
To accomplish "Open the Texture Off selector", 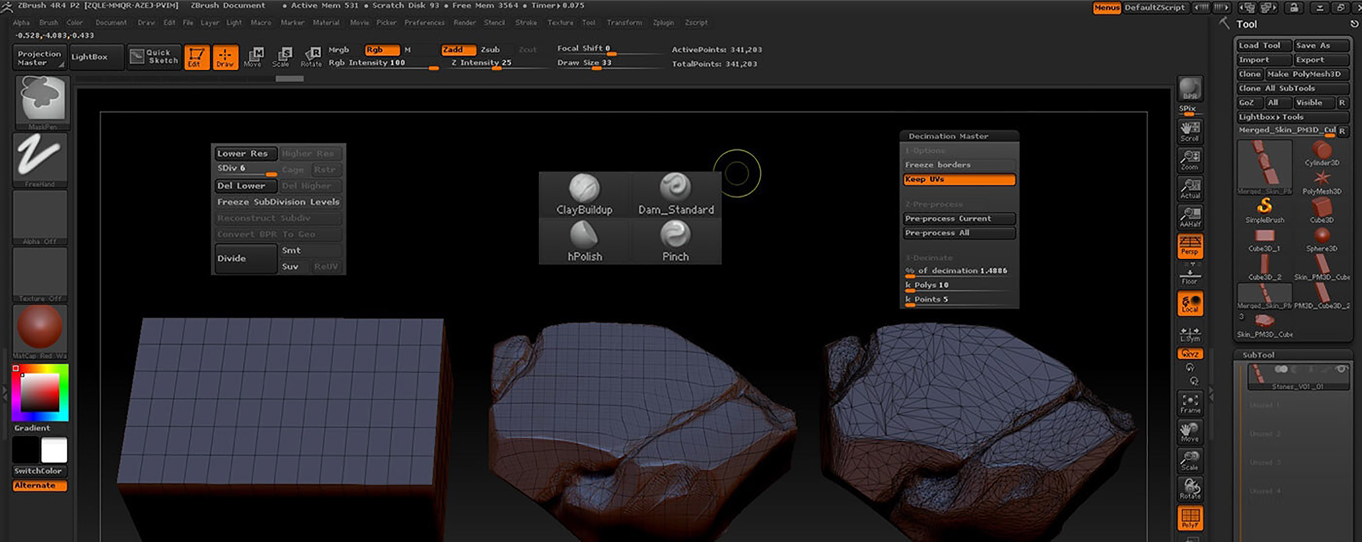I will pyautogui.click(x=40, y=274).
